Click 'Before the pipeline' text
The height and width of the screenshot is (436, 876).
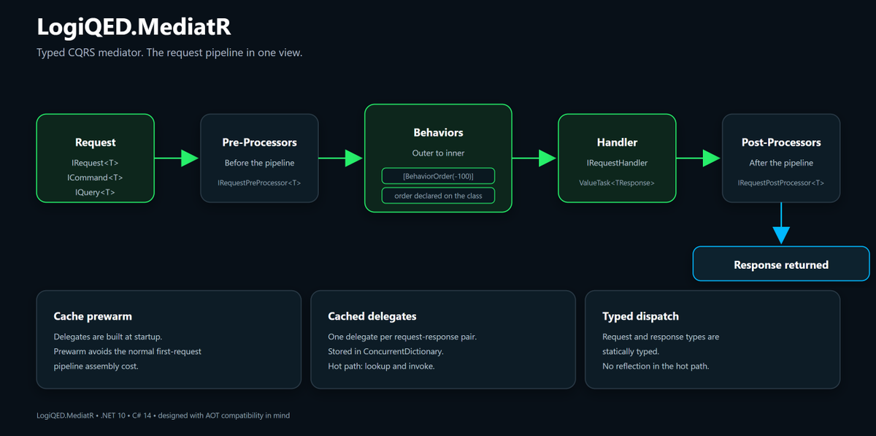[259, 163]
